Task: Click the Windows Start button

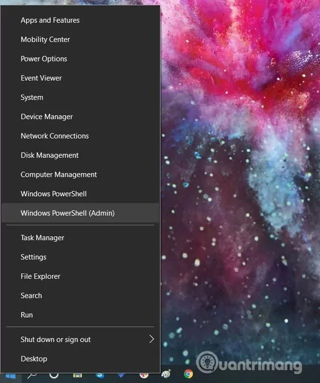Action: click(10, 376)
